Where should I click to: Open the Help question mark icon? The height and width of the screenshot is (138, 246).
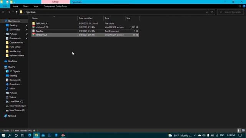coord(244,6)
